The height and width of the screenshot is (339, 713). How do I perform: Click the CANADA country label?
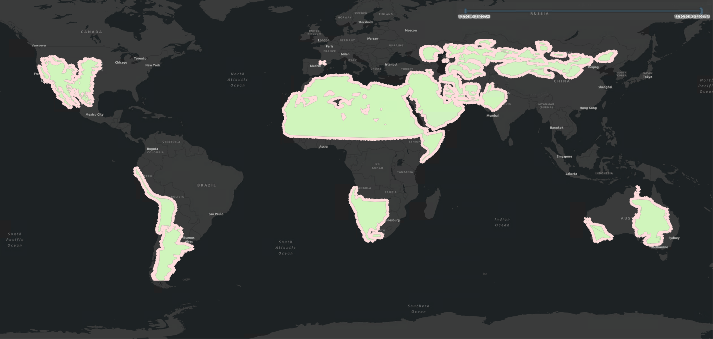(x=92, y=32)
